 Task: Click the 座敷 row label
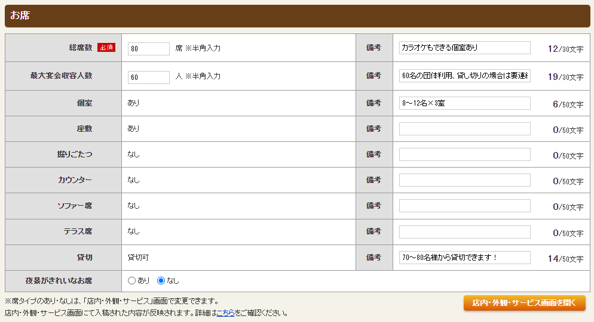click(84, 129)
